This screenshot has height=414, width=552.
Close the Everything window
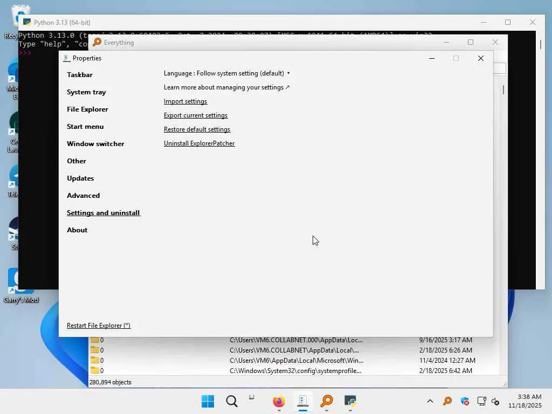coord(495,42)
